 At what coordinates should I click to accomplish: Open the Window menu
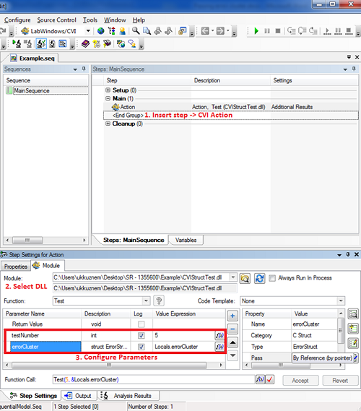(115, 20)
